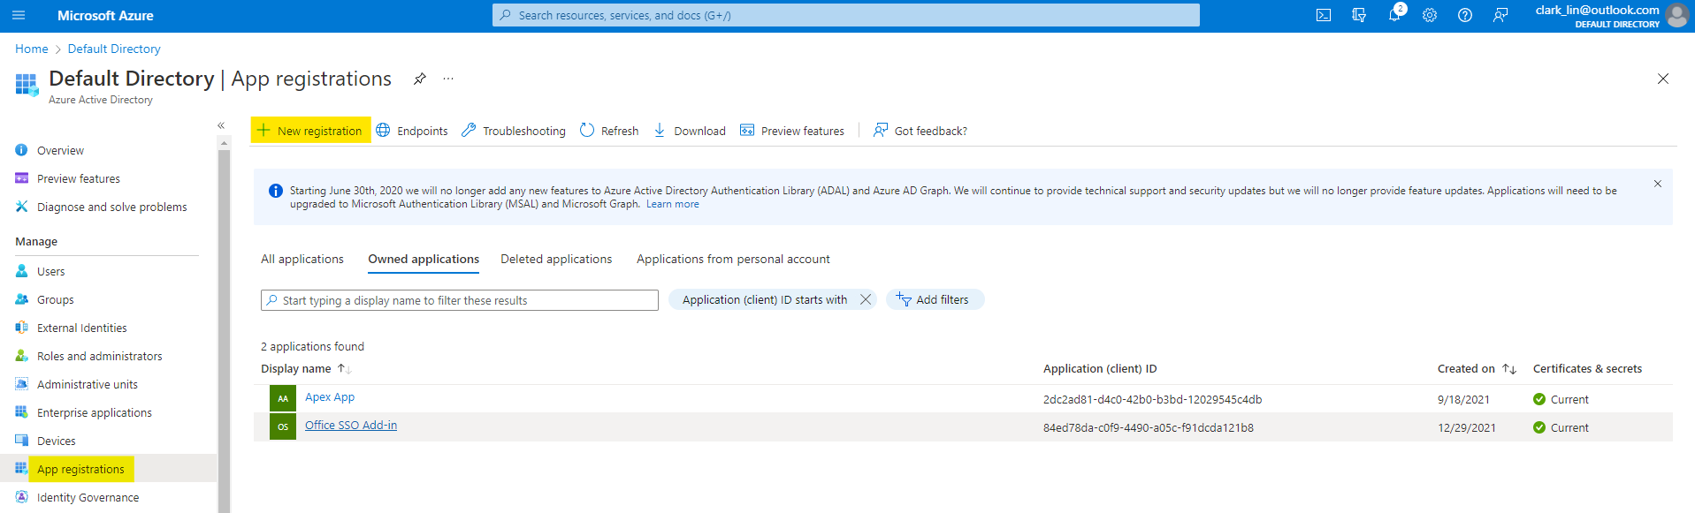
Task: Click Add filters button
Action: pyautogui.click(x=935, y=299)
